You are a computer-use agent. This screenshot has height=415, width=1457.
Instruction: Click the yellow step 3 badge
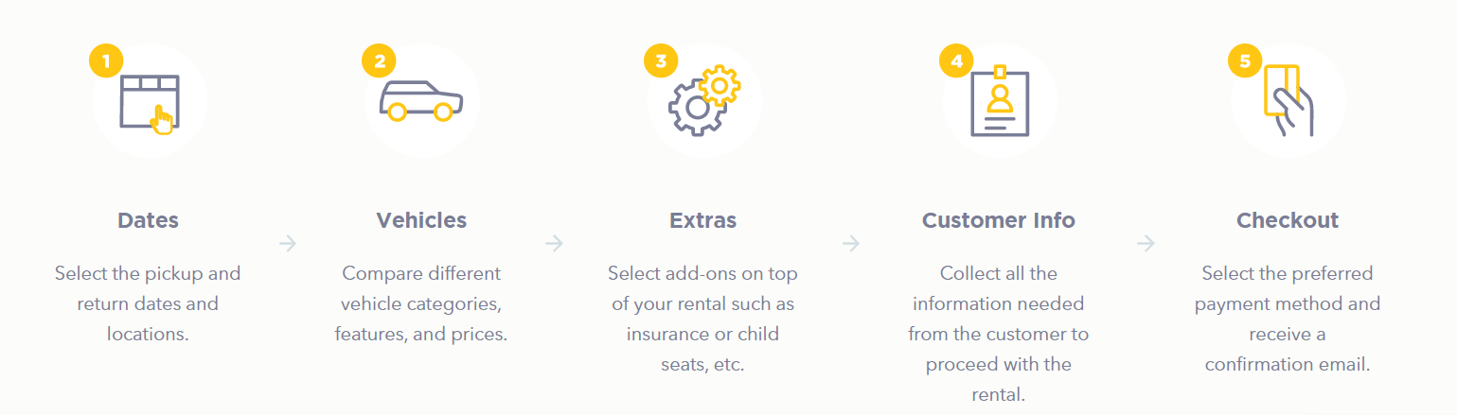click(x=661, y=61)
